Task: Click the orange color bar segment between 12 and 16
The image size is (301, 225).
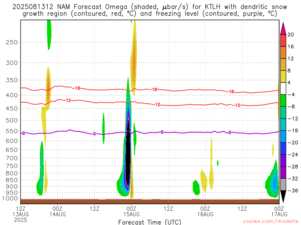Action: click(x=283, y=53)
